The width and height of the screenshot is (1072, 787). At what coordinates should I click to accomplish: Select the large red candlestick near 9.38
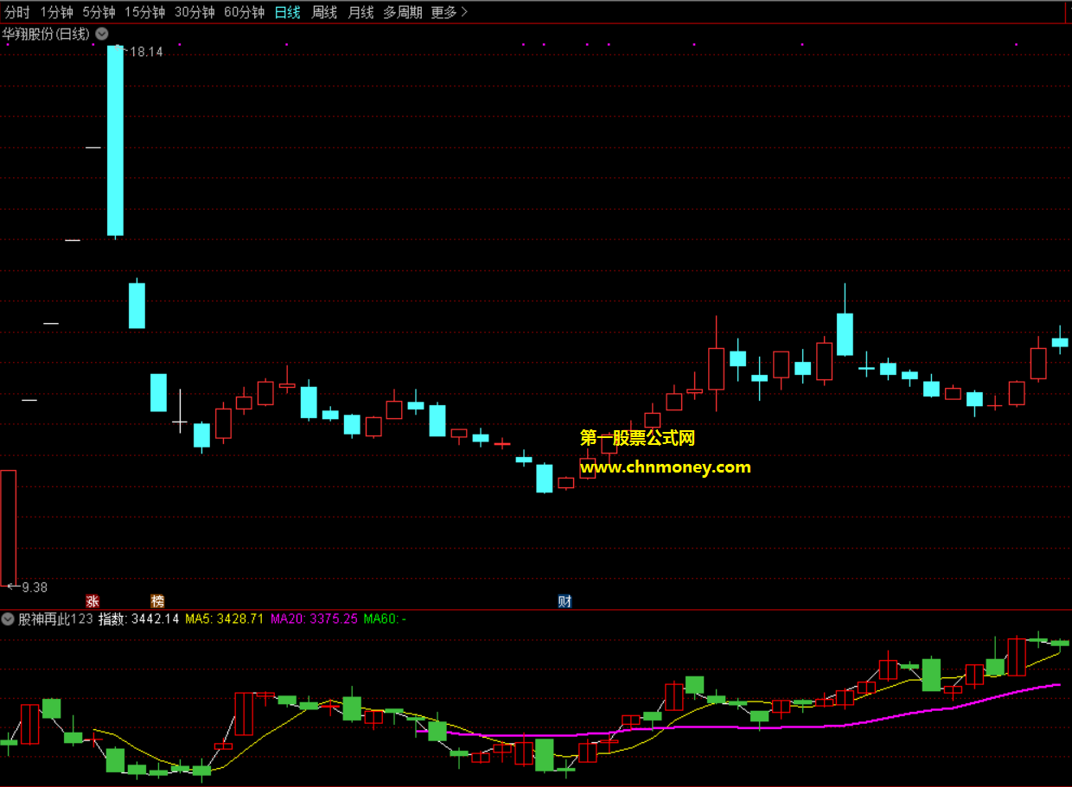8,528
